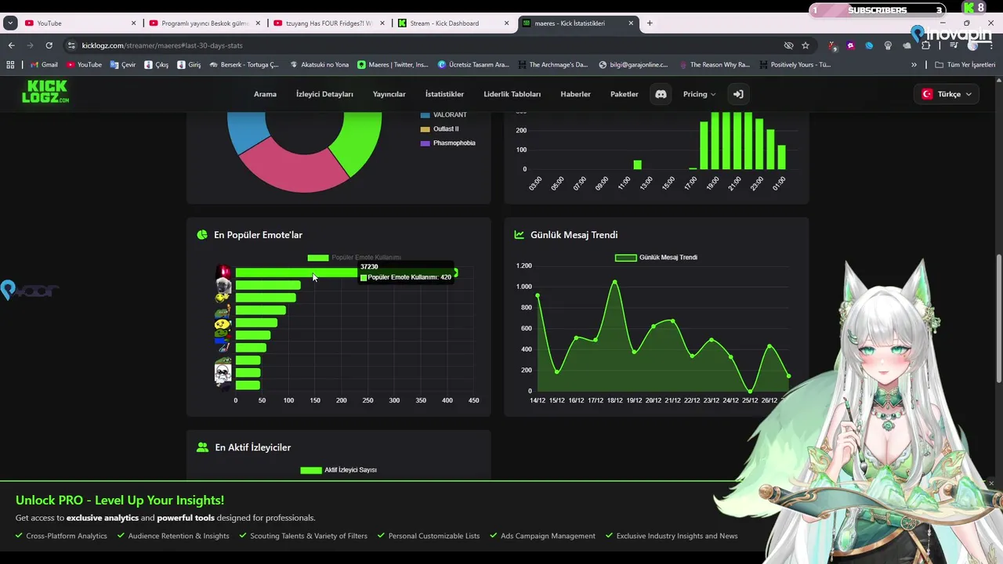Reload the page

point(49,45)
